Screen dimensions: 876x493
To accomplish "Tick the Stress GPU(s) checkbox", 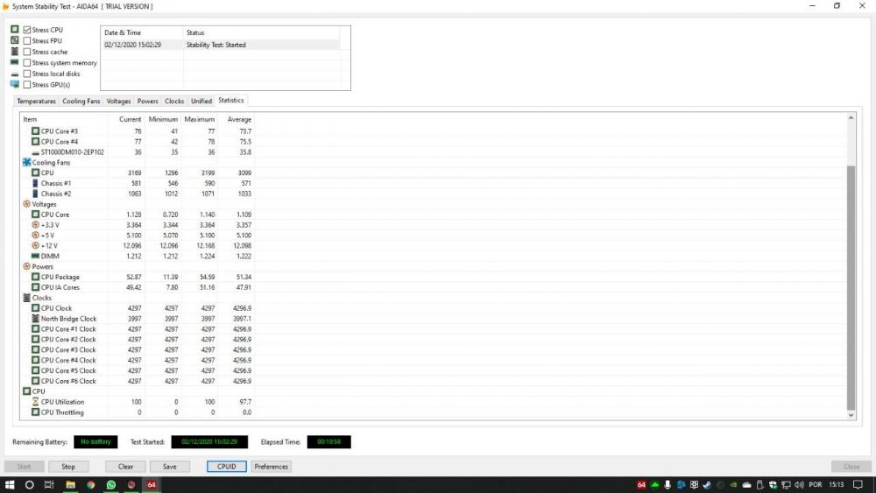I will [27, 85].
